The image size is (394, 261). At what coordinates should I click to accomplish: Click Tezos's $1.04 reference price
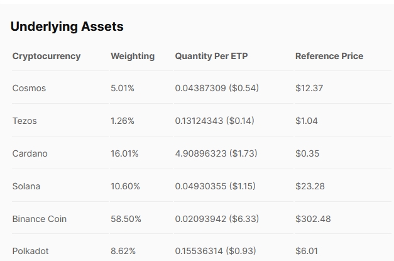[x=307, y=121]
